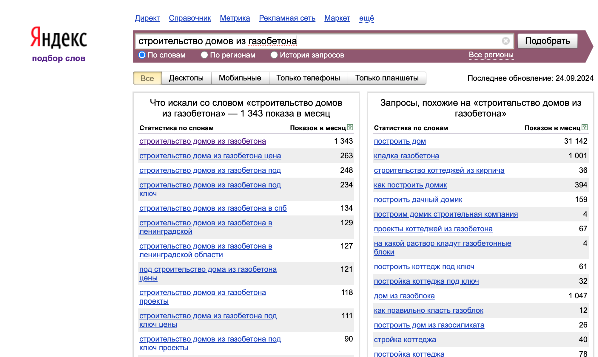This screenshot has width=598, height=357.
Task: Open 'построить коттедж под ключ' query
Action: 424,267
